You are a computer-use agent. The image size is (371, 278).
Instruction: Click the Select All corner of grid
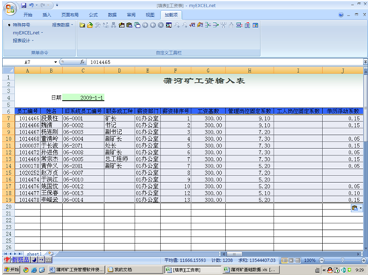point(8,71)
